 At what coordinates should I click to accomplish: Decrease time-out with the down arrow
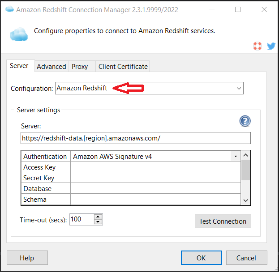pos(98,222)
